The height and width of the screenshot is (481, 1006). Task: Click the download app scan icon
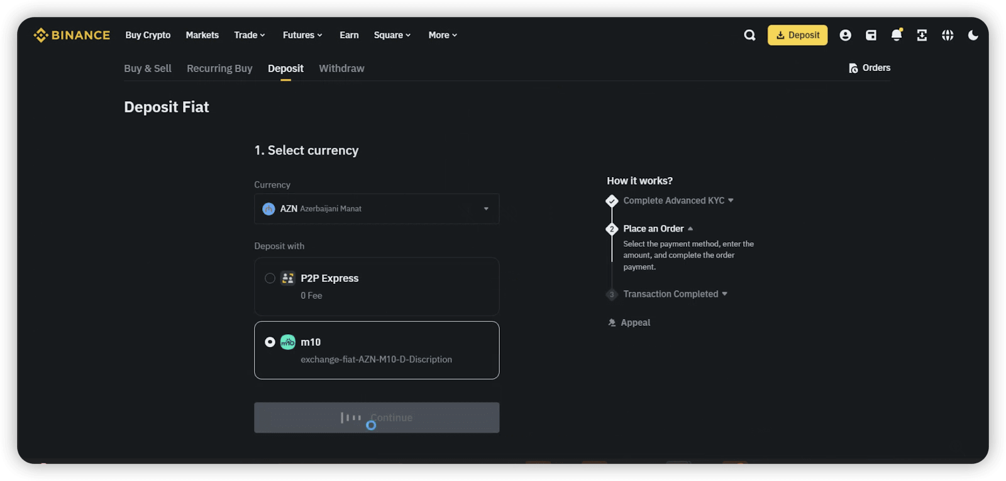coord(922,35)
